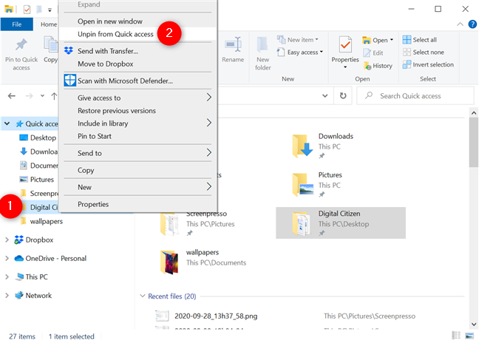Open the Easy access dropdown
Image resolution: width=479 pixels, height=343 pixels.
322,52
